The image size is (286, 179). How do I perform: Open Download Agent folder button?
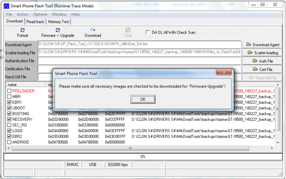[x=262, y=45]
